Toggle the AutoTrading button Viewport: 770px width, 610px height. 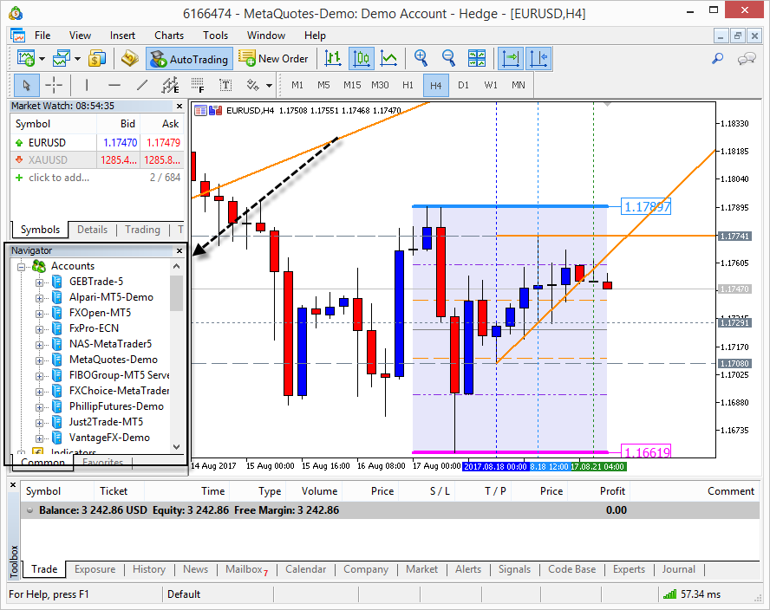(189, 59)
